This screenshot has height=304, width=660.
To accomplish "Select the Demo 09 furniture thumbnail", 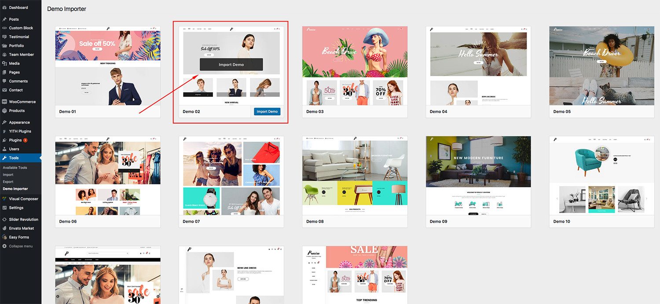I will pyautogui.click(x=478, y=176).
